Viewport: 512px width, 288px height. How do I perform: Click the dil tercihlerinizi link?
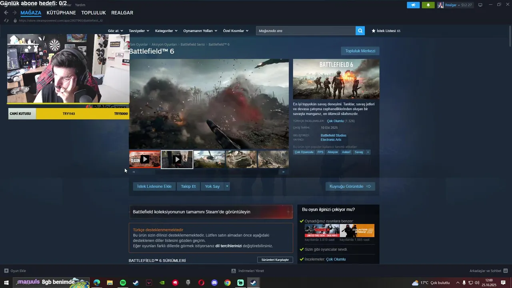click(228, 246)
